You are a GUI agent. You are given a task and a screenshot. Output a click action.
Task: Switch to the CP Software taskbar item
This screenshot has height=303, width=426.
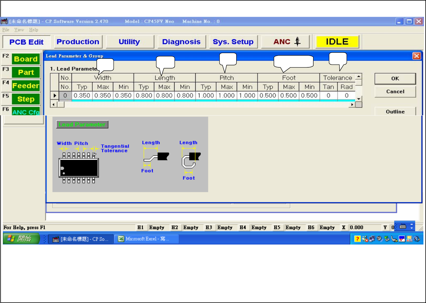(x=81, y=239)
